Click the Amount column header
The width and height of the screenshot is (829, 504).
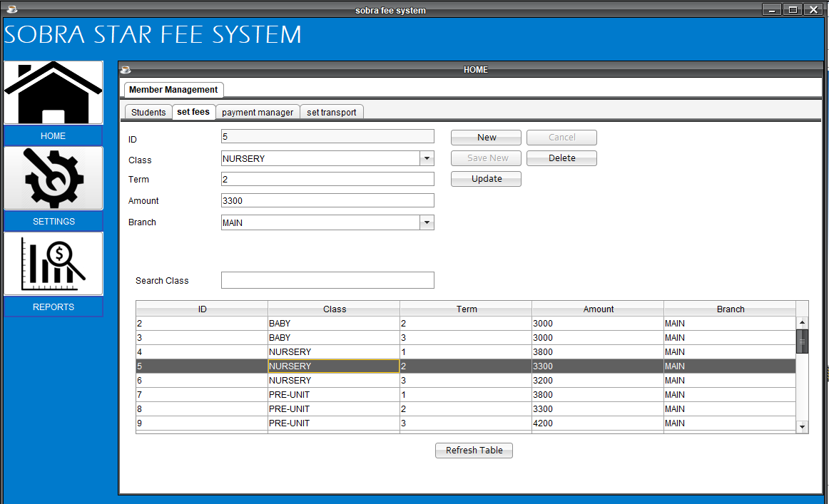pos(598,309)
